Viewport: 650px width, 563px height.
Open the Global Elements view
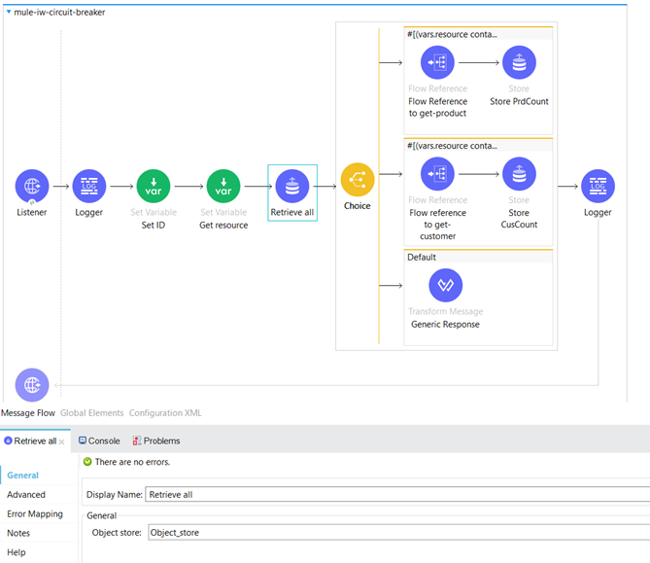(x=91, y=413)
